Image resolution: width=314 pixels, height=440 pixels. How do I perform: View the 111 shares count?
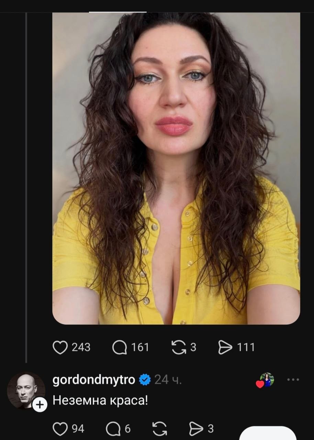pos(246,347)
